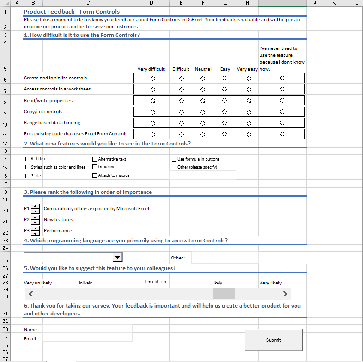This screenshot has width=363, height=362.
Task: Rate Port existing code row as Neutral
Action: click(x=203, y=134)
